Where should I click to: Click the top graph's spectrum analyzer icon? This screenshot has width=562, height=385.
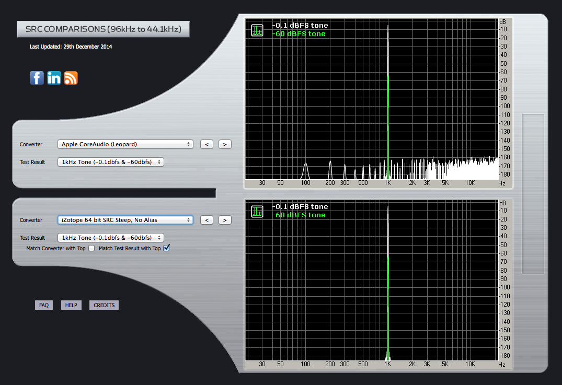[257, 30]
